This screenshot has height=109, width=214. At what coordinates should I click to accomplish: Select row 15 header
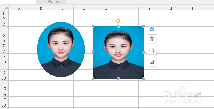[x=4, y=89]
